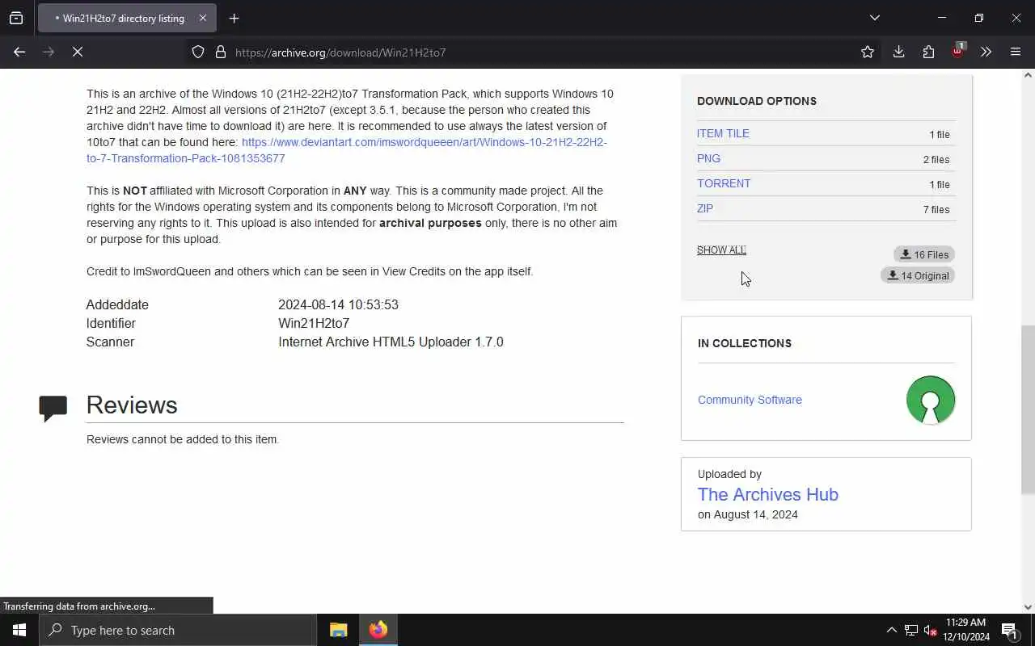1035x646 pixels.
Task: Expand SHOW ALL download files
Action: click(721, 250)
